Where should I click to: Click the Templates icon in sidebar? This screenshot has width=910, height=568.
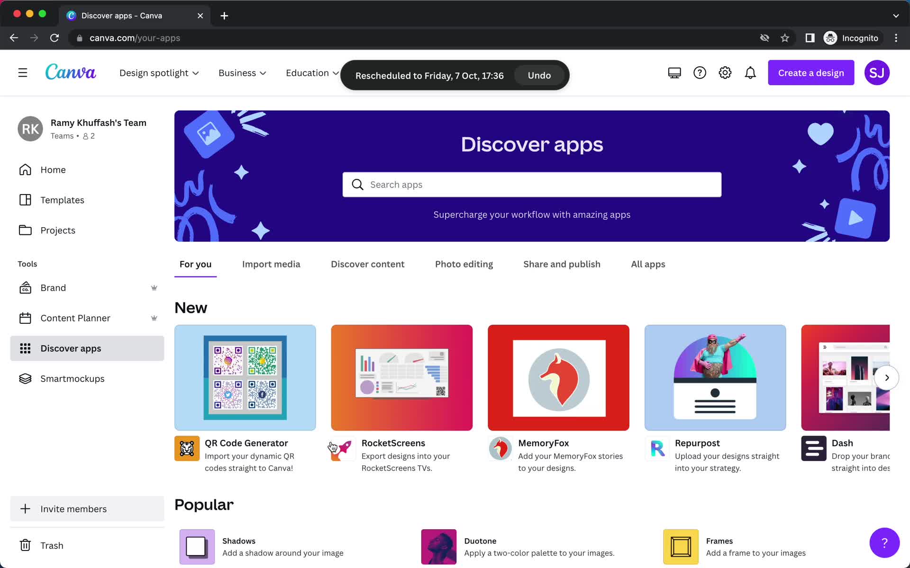[25, 200]
